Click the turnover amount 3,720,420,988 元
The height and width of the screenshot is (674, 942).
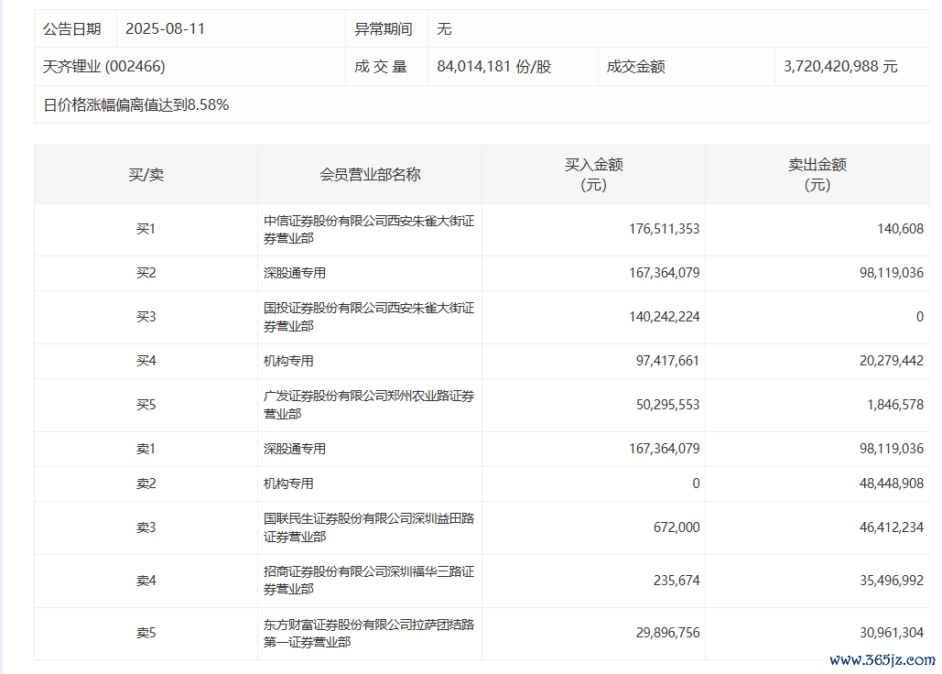840,67
